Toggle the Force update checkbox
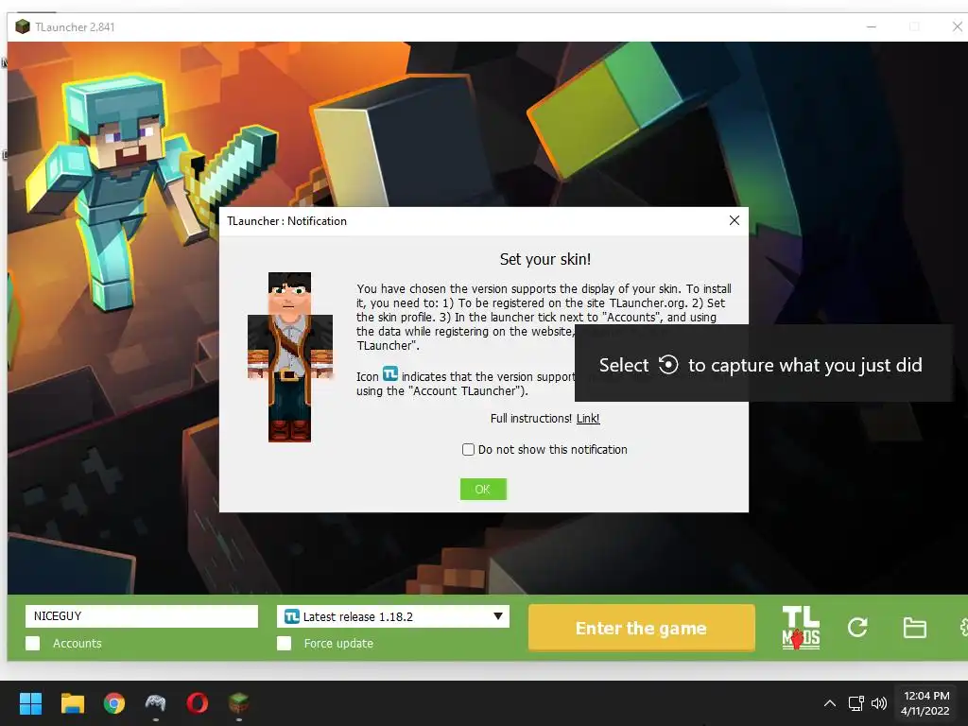This screenshot has height=726, width=968. tap(284, 643)
